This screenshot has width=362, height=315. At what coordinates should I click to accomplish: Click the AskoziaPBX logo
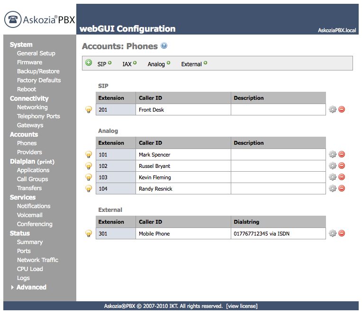coord(40,19)
